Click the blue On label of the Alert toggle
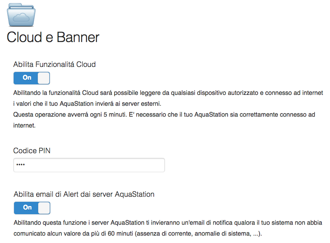 point(27,208)
